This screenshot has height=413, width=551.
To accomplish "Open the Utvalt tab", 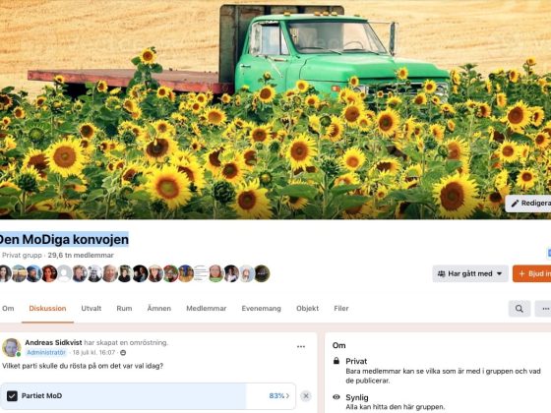I will pos(91,309).
